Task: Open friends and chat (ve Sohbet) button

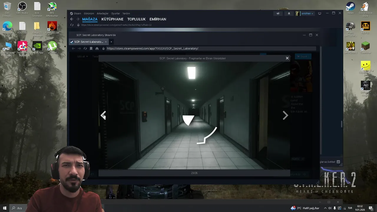Action: [330, 162]
